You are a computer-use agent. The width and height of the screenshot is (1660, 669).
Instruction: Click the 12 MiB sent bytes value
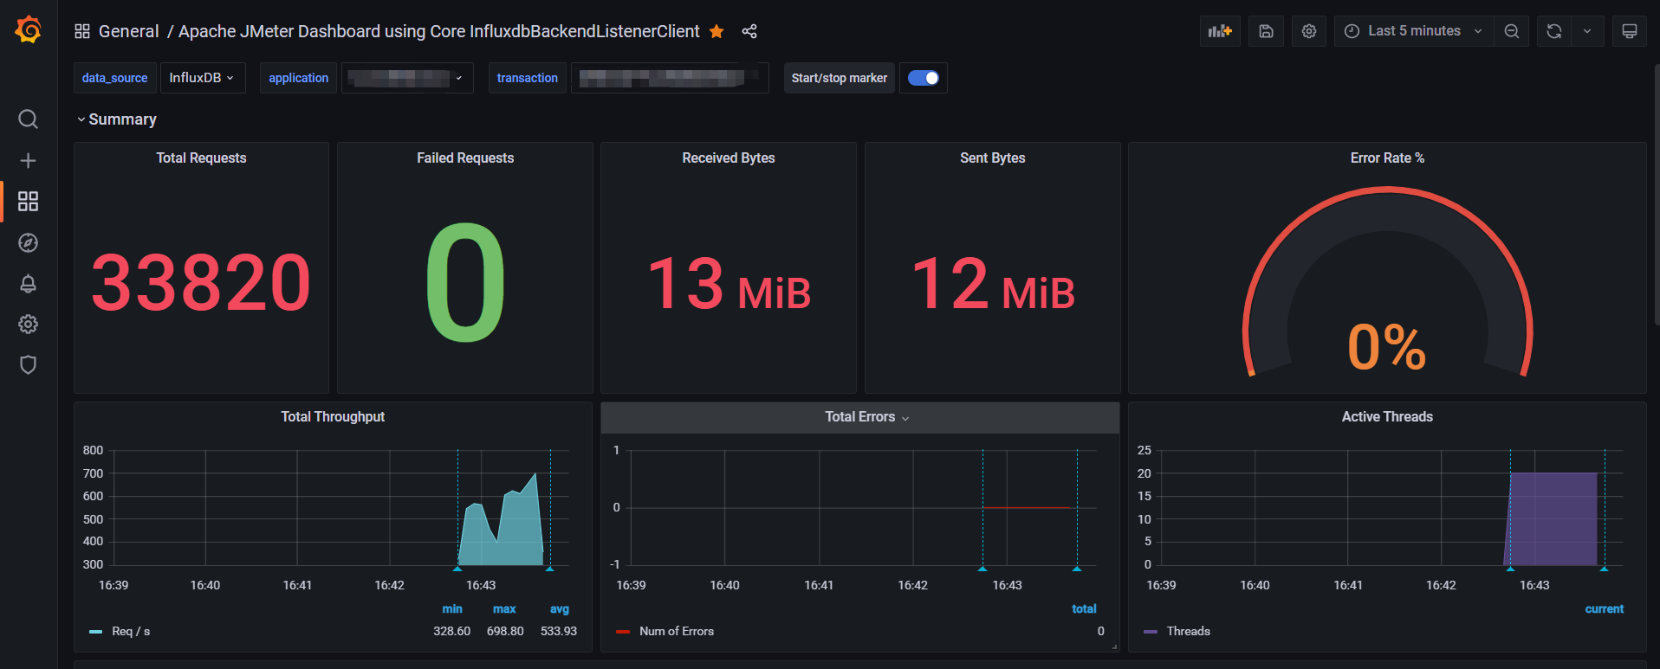coord(993,284)
